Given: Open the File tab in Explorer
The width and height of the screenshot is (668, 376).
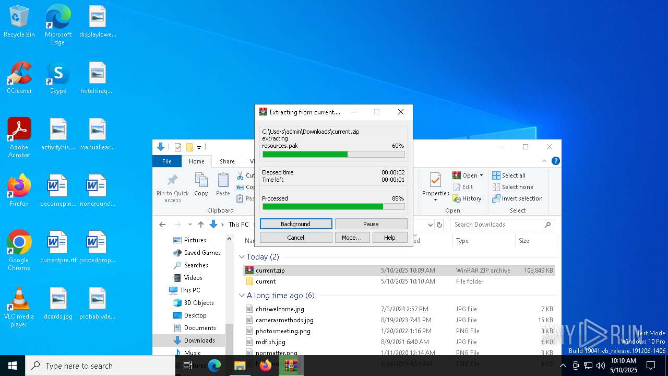Looking at the screenshot, I should point(167,161).
